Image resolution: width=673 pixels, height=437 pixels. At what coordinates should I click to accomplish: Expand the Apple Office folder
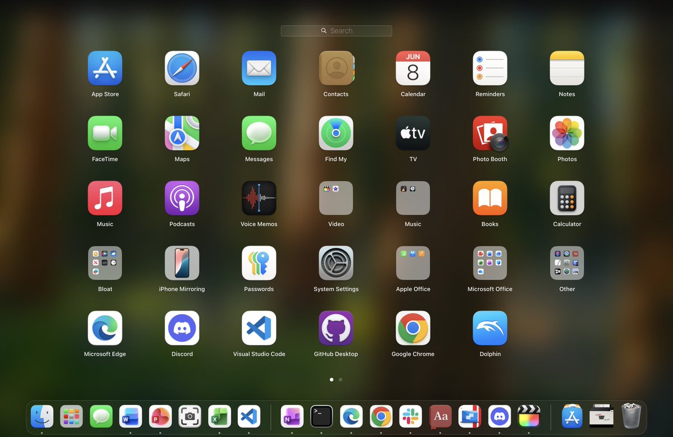coord(413,263)
